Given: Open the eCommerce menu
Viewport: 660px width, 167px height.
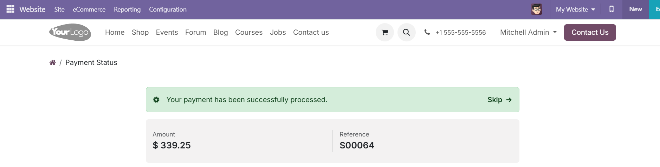Looking at the screenshot, I should [89, 9].
